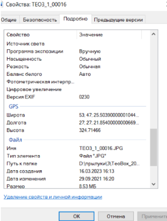Image resolution: width=167 pixels, height=221 pixels.
Task: Switch to the Общие tab
Action: coord(9,20)
